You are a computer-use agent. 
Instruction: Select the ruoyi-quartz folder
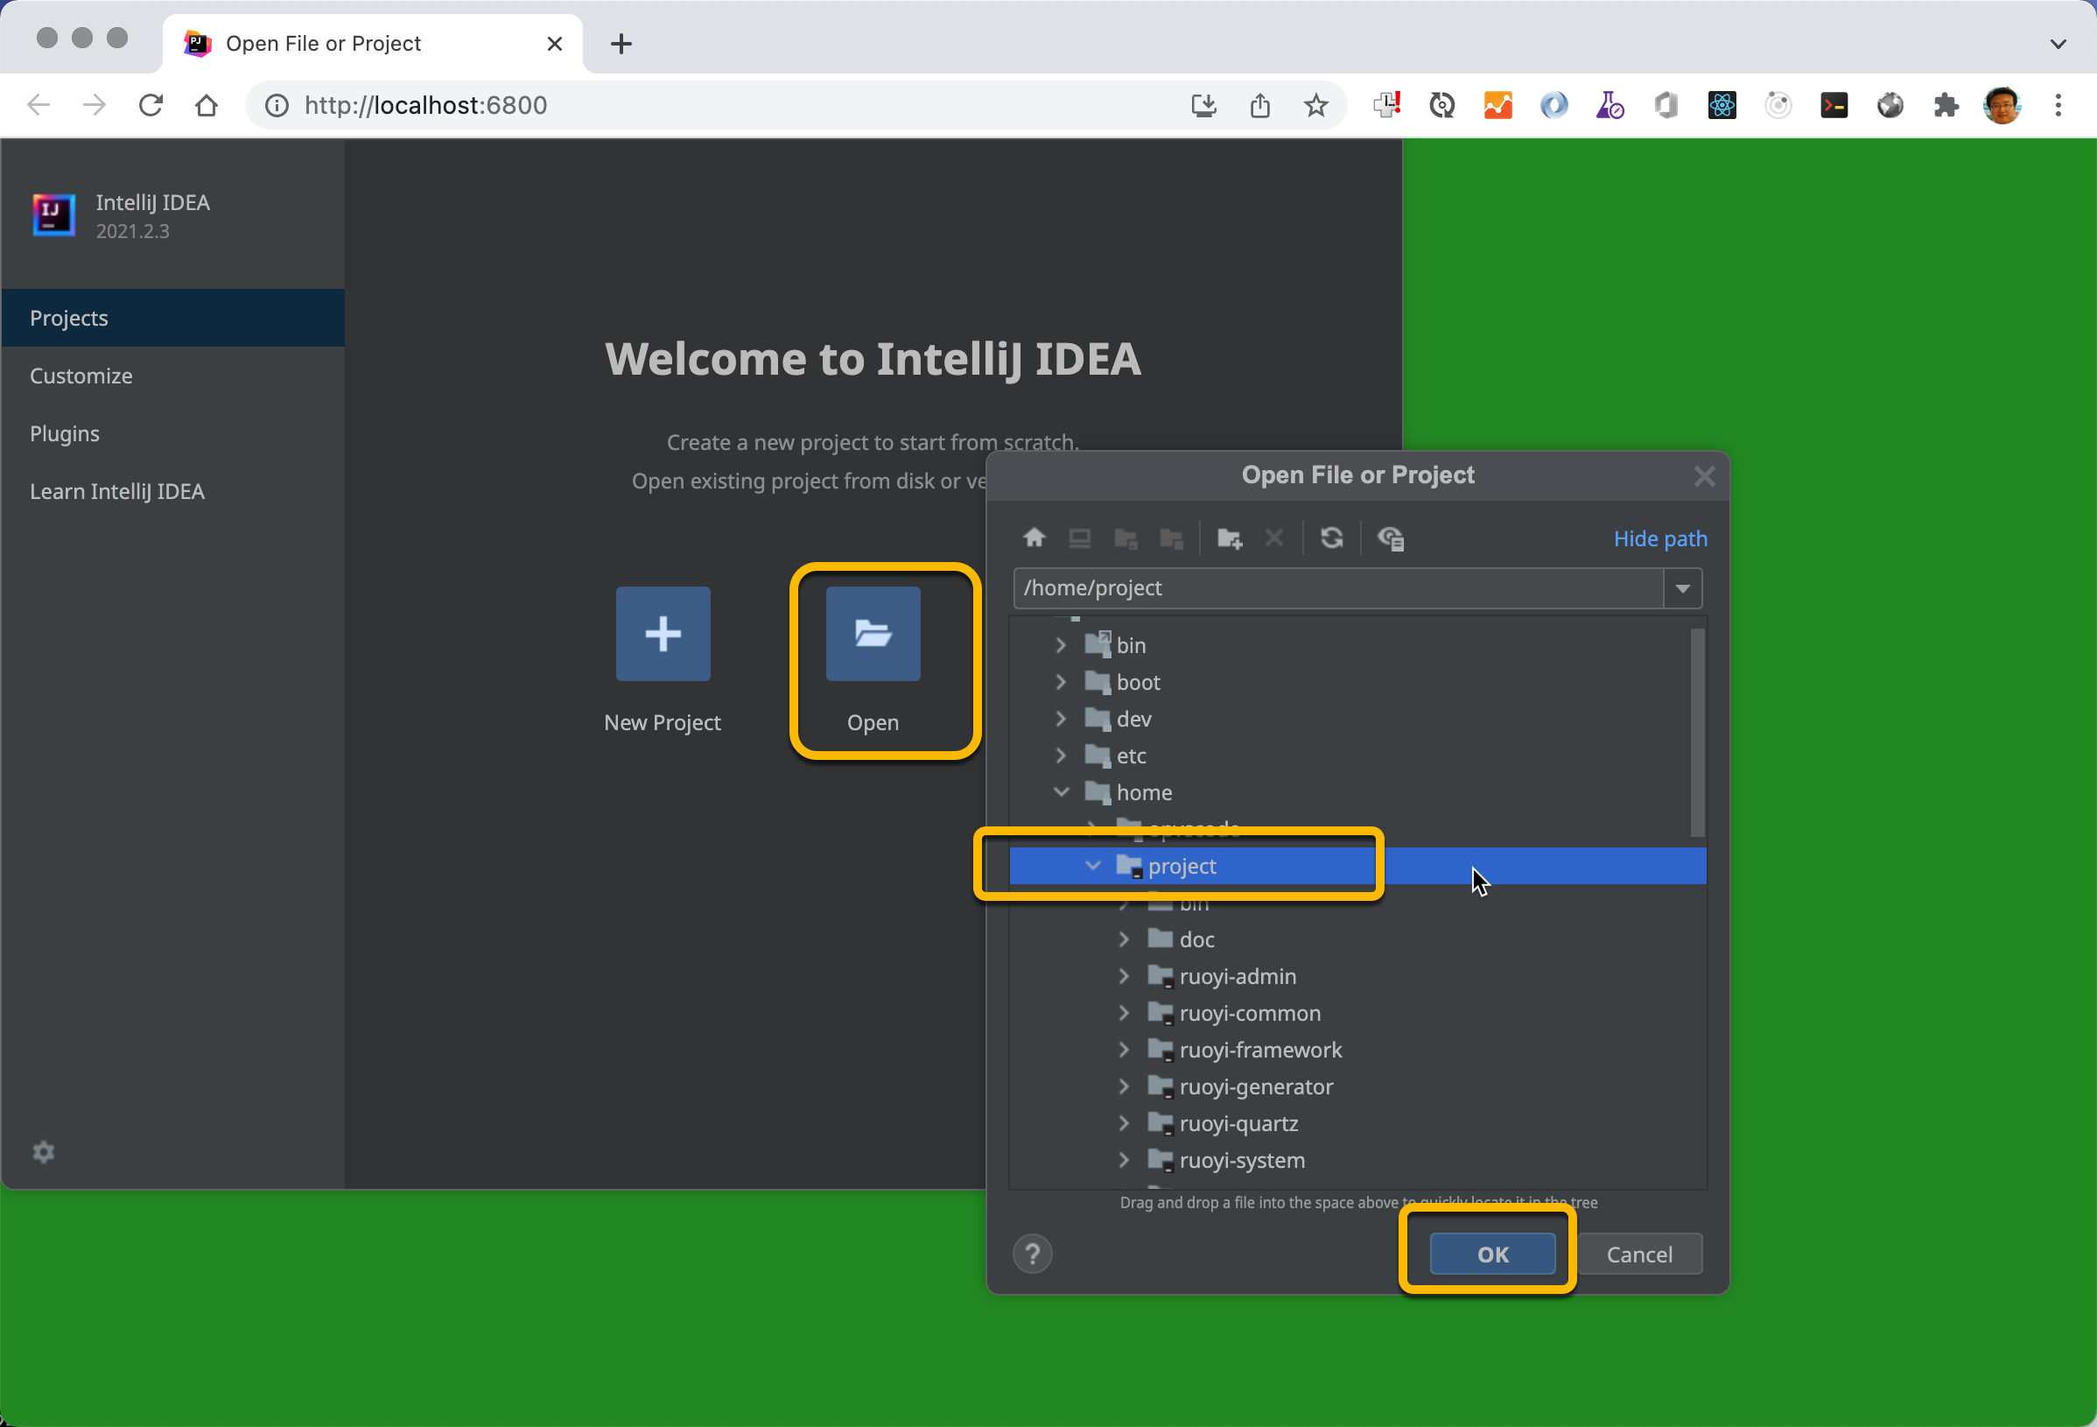pyautogui.click(x=1357, y=1123)
